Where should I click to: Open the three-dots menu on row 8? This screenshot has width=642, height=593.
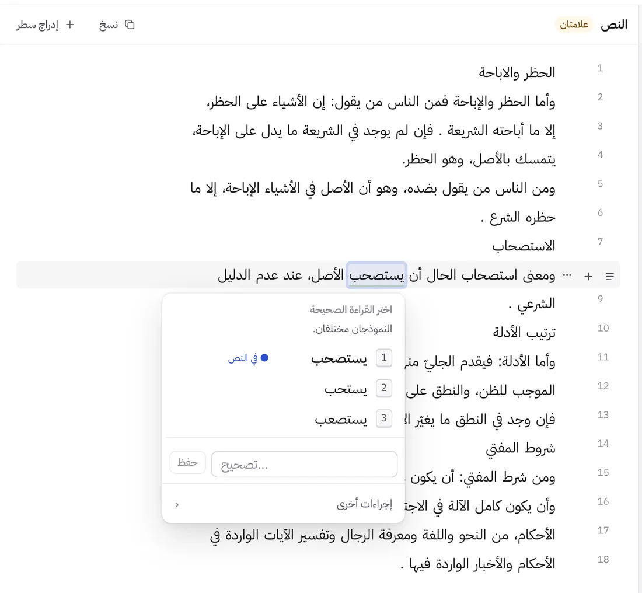click(567, 275)
